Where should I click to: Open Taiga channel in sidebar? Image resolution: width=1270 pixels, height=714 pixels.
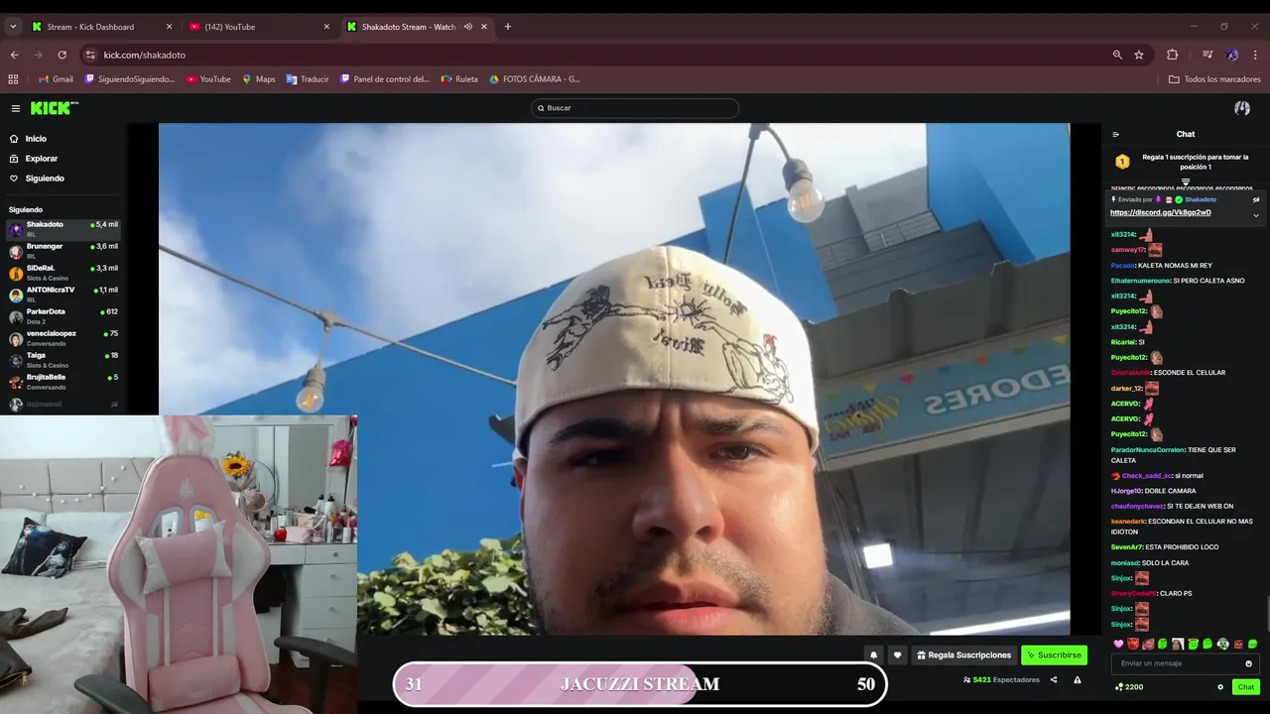point(63,360)
